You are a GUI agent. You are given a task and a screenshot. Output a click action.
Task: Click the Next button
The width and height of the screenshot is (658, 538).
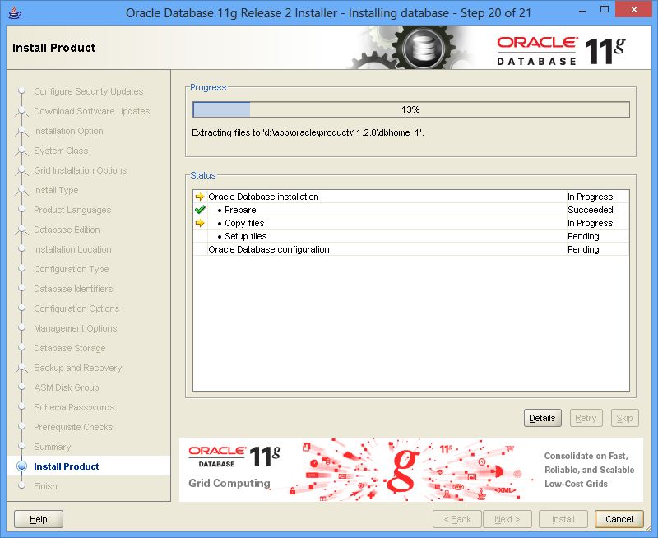coord(507,519)
